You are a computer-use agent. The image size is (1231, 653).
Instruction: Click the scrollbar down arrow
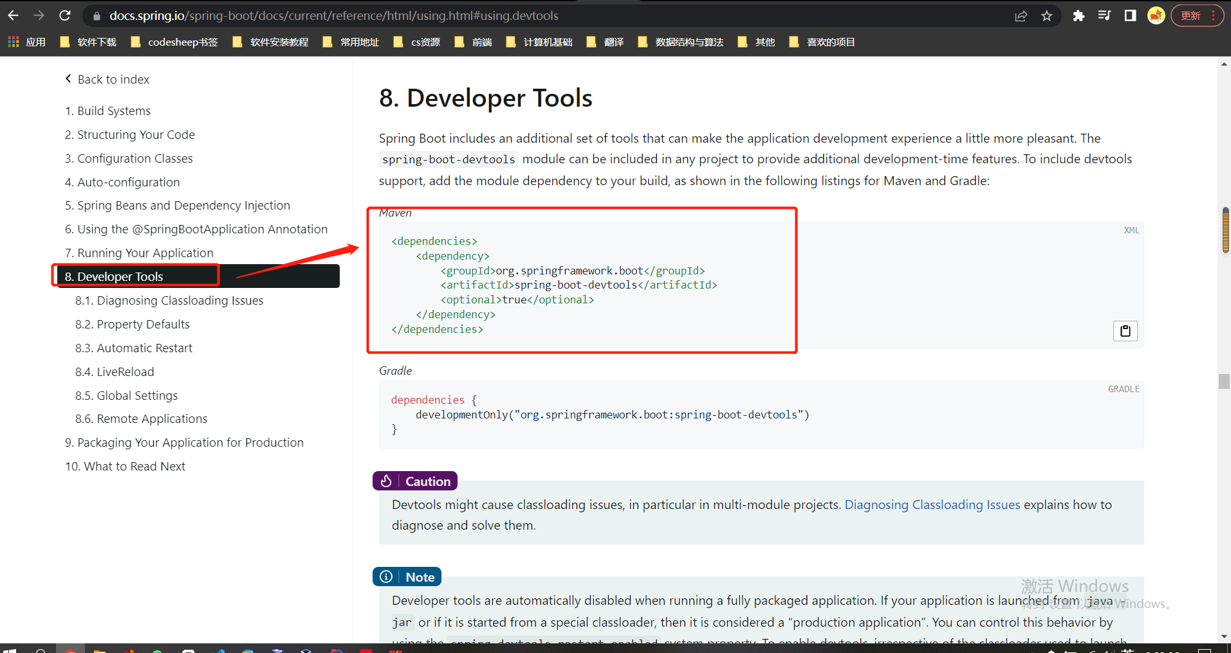click(1224, 637)
